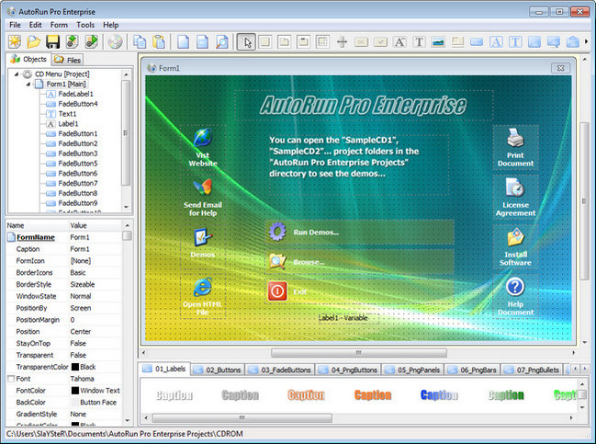
Task: Click the Send Email for Help icon
Action: [203, 188]
